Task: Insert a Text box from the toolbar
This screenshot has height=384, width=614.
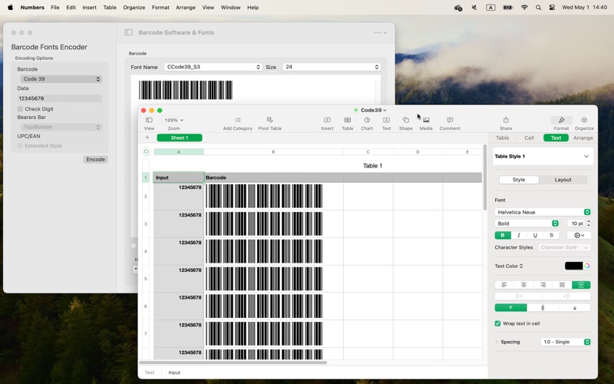Action: point(386,120)
